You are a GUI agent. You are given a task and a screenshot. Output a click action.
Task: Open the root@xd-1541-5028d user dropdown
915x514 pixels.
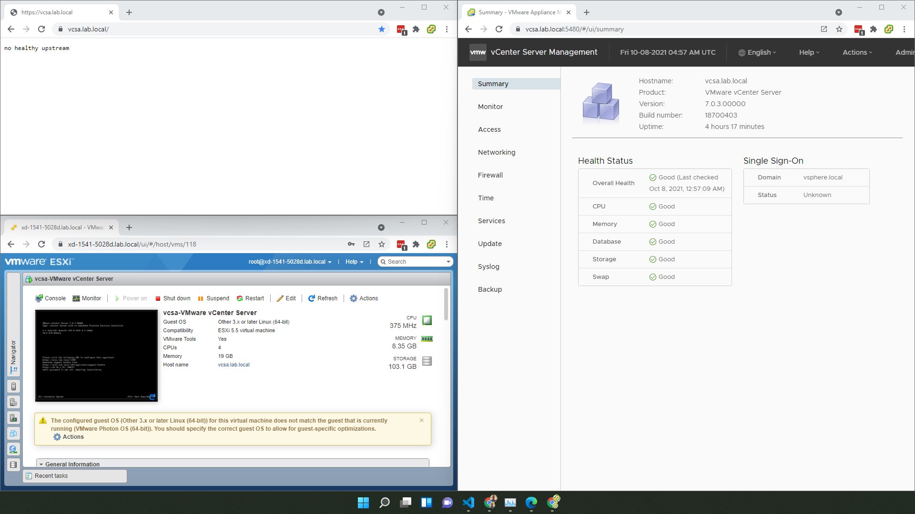pyautogui.click(x=290, y=262)
